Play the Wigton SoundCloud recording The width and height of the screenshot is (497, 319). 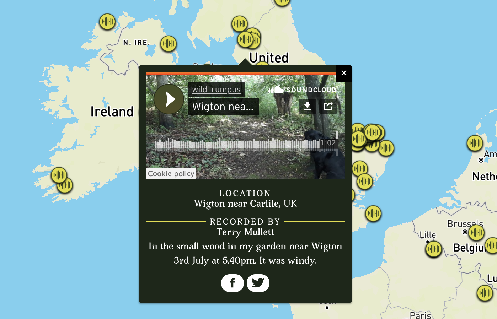pyautogui.click(x=169, y=99)
